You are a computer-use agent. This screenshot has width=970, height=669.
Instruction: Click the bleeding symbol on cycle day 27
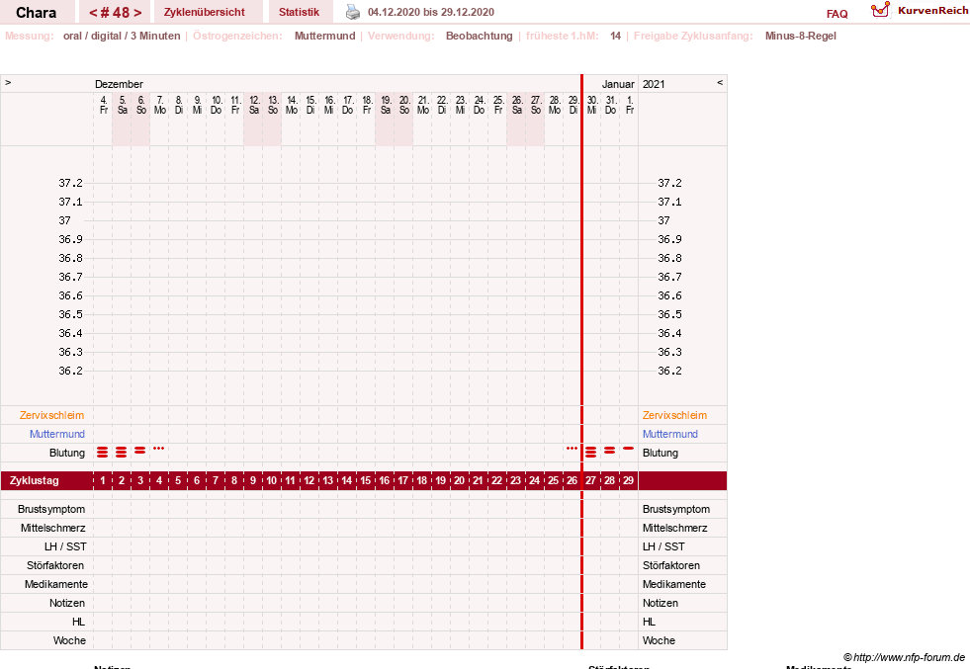click(x=590, y=453)
